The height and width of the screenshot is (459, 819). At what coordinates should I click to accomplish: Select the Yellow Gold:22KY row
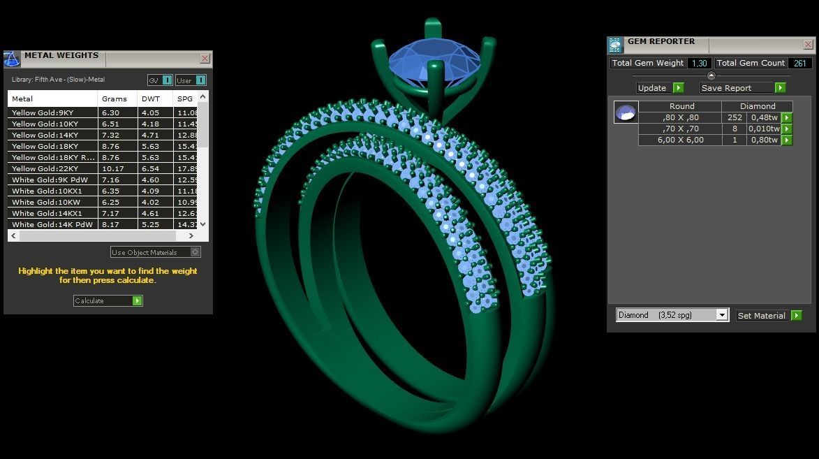point(103,168)
